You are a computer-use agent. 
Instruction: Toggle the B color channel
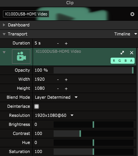[x=126, y=61]
